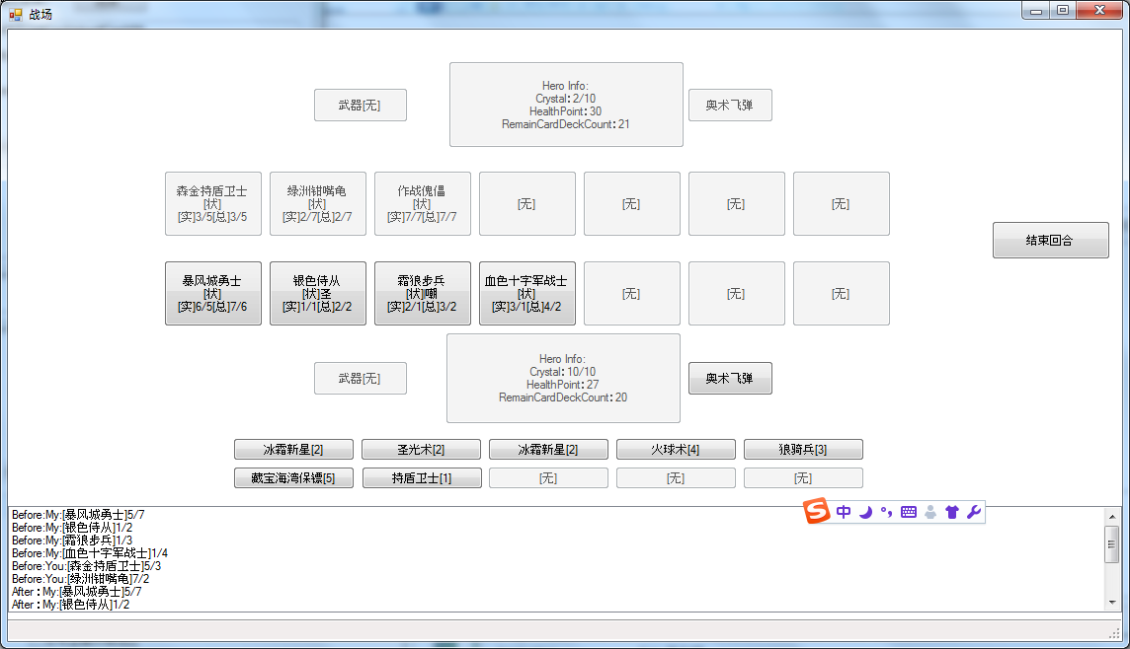The width and height of the screenshot is (1130, 649).
Task: Play the 藏宝海湾保镖[5] card
Action: (293, 477)
